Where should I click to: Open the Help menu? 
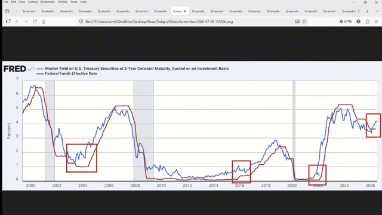click(84, 2)
